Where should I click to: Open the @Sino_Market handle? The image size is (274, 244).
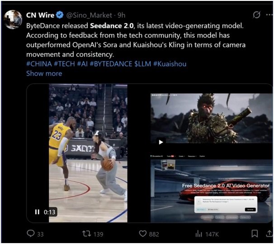pos(89,15)
